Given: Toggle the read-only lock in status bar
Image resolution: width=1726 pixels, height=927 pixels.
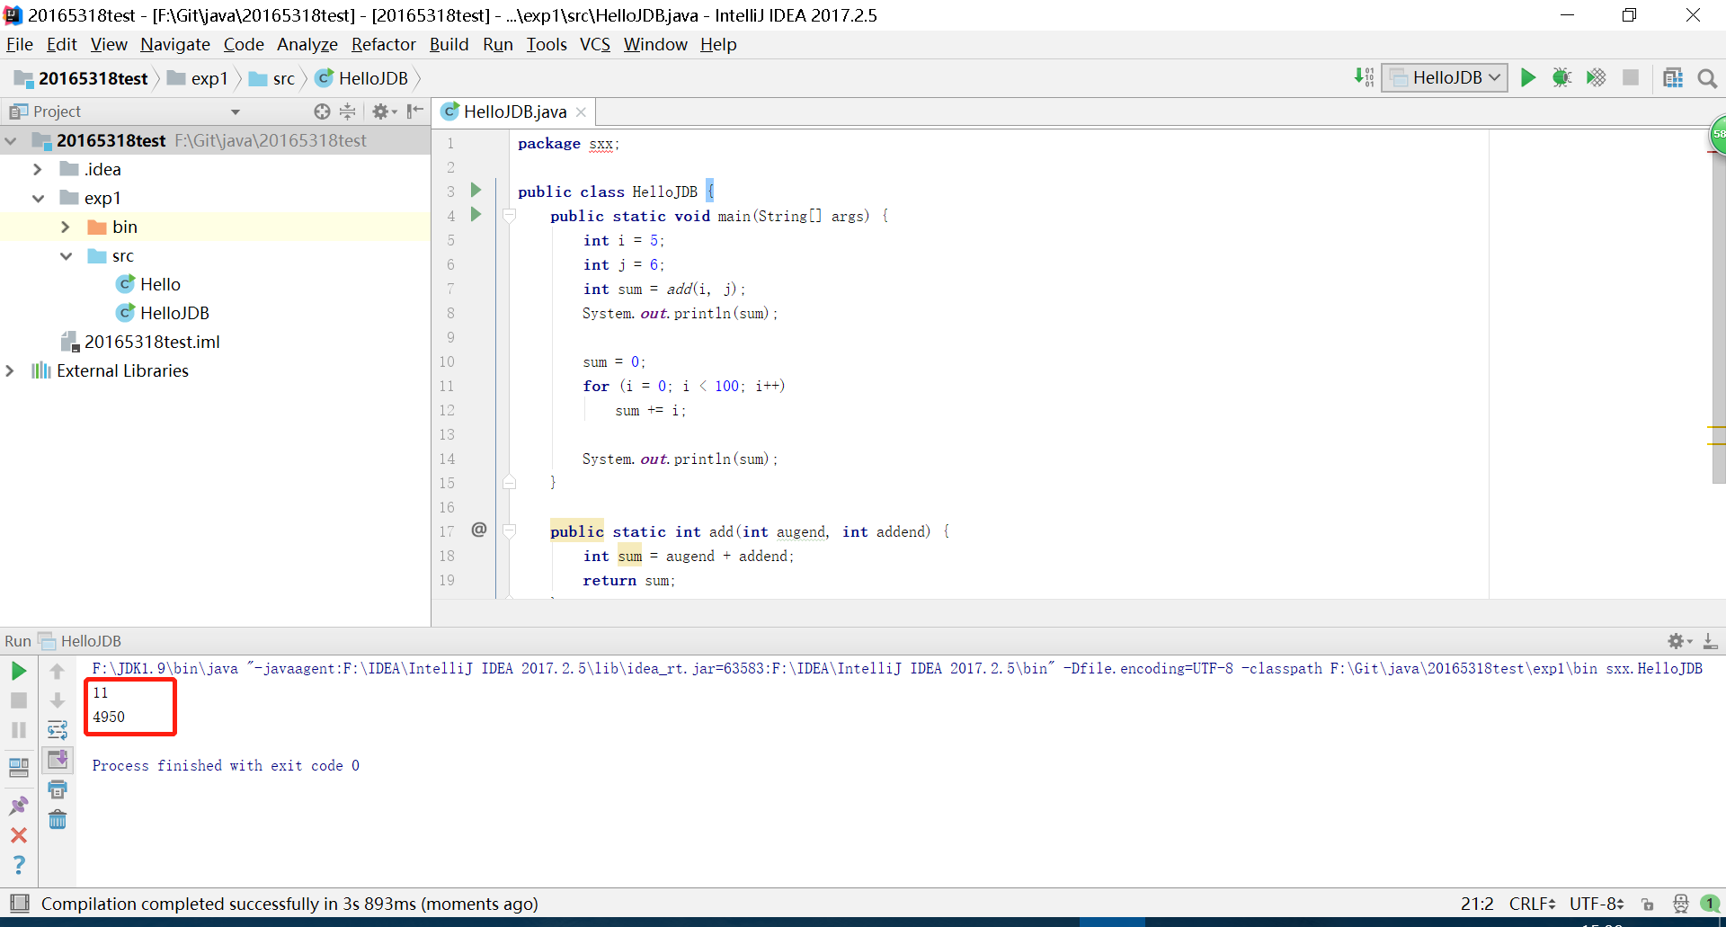Looking at the screenshot, I should [1647, 904].
